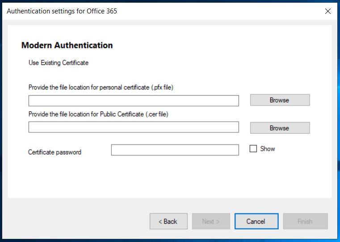Click the Use Existing Certificate text
Screen dimensions: 340x242
(59, 63)
